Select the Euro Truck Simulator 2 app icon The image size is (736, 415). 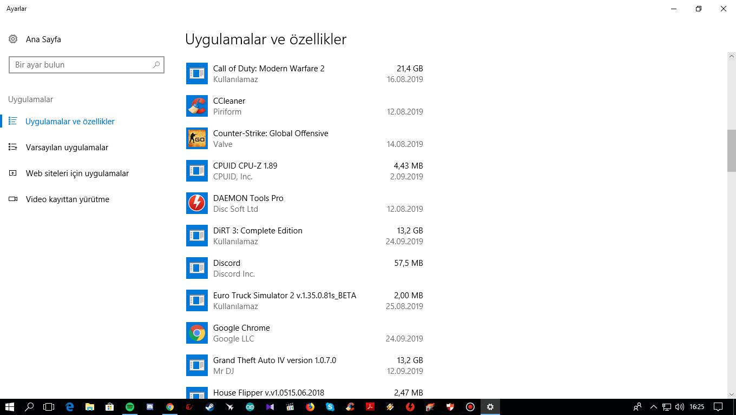(197, 300)
